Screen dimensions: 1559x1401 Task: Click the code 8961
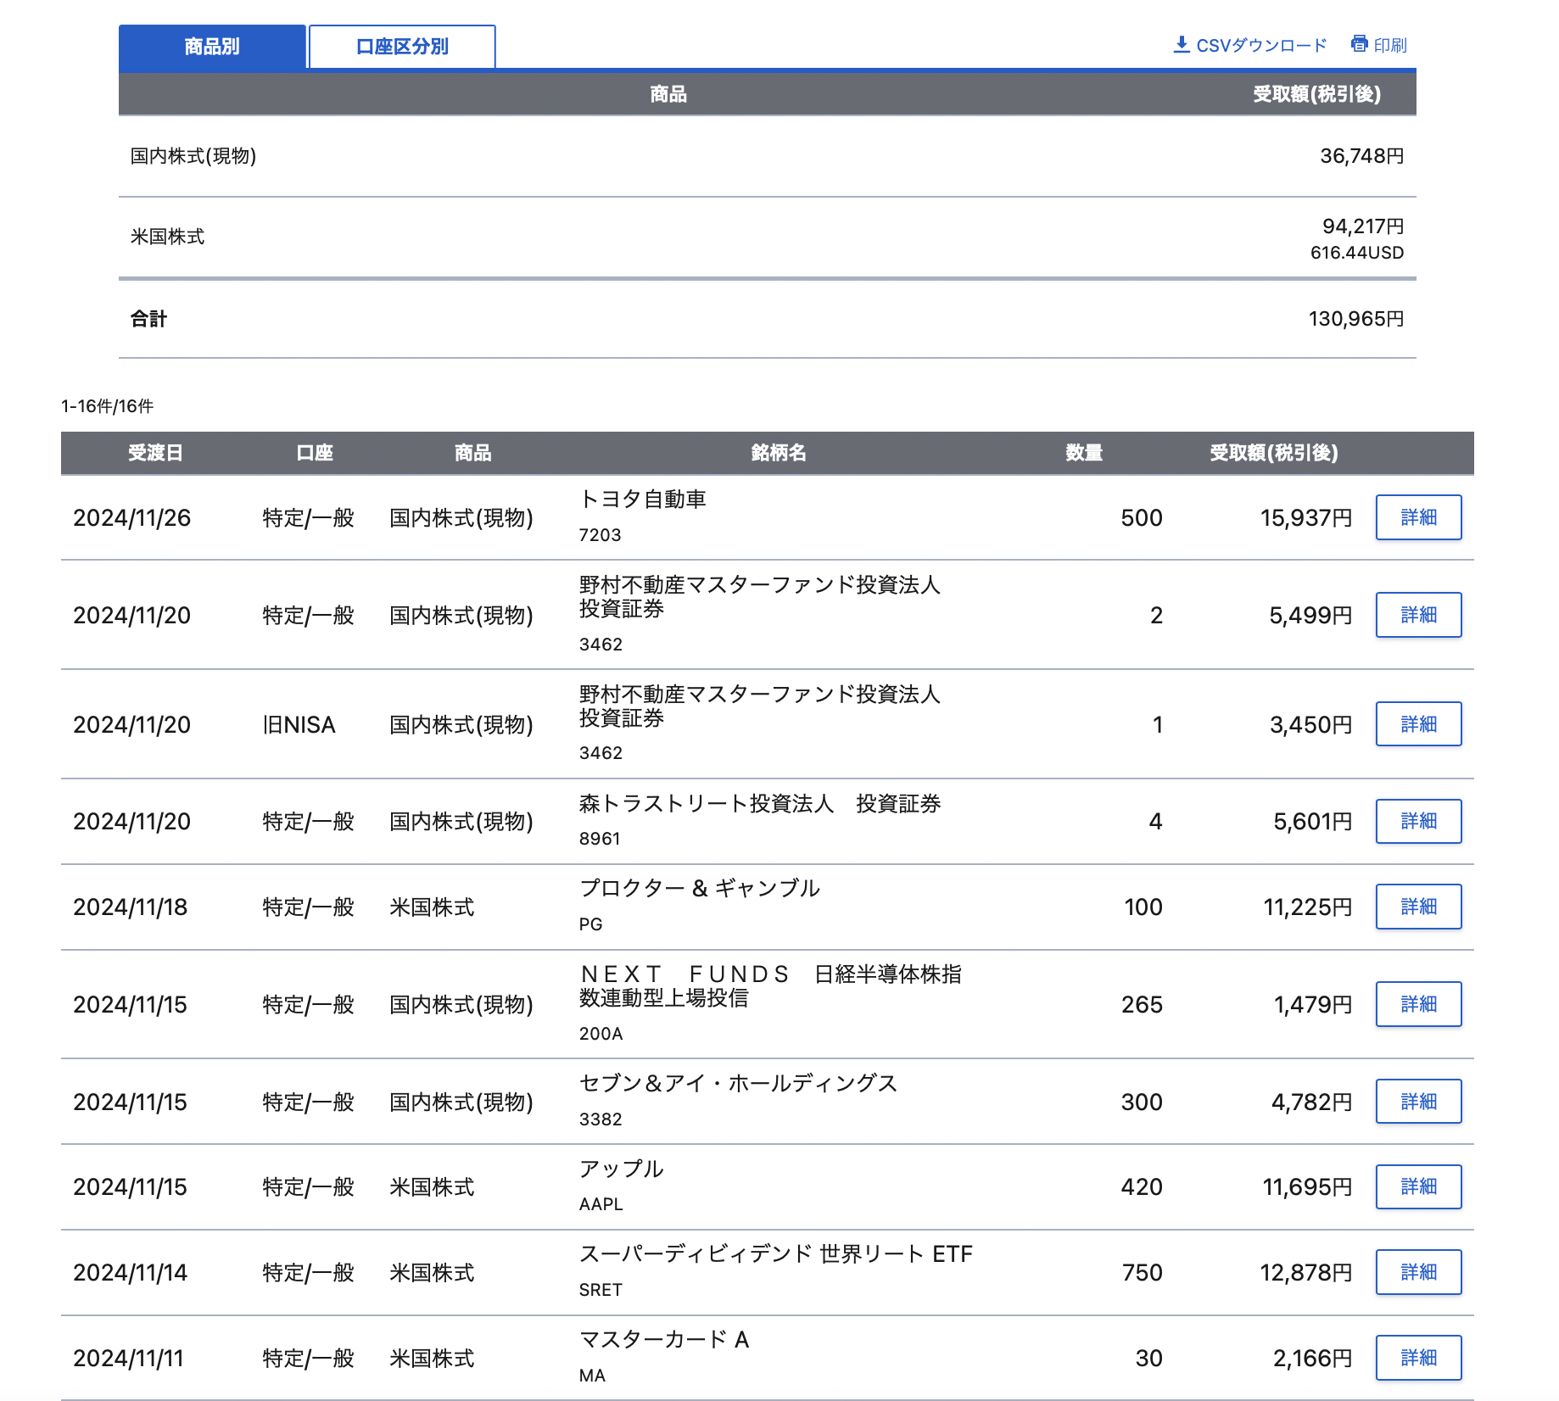pyautogui.click(x=601, y=839)
